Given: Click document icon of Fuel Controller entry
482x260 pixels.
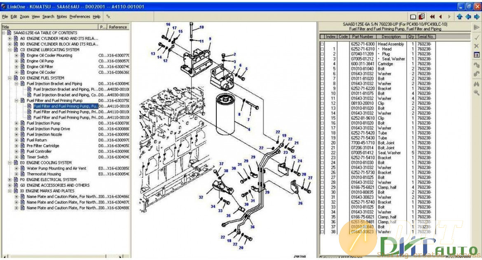Looking at the screenshot, I should (22, 151).
